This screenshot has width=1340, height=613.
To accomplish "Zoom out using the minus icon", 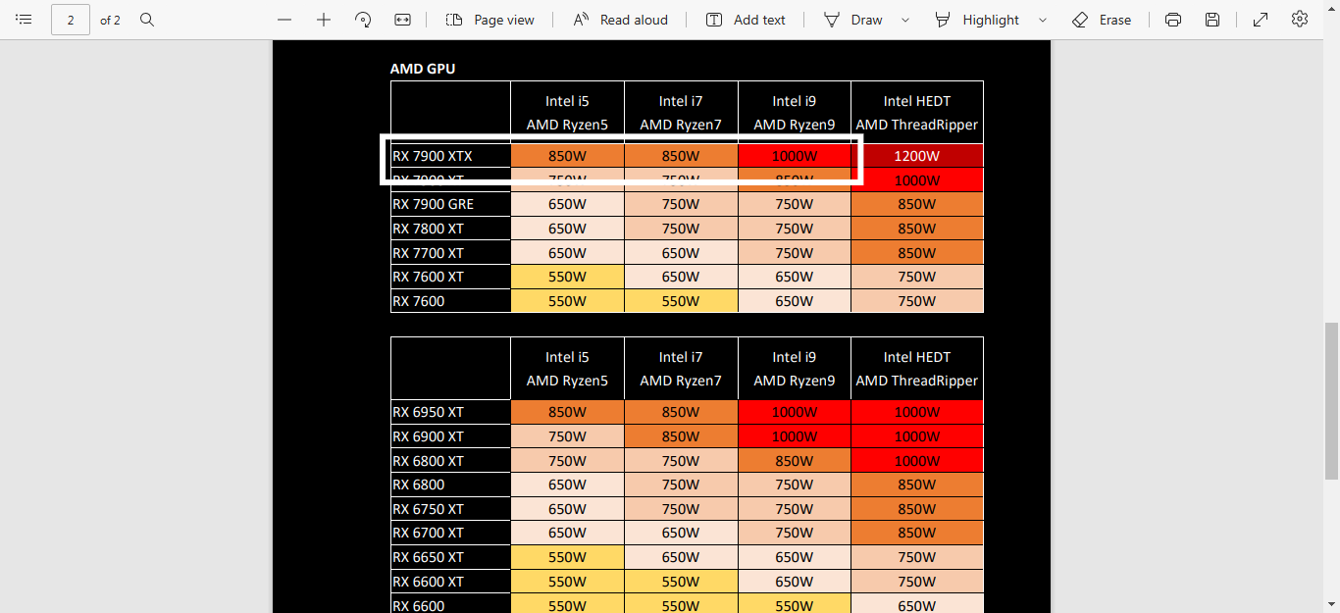I will (x=284, y=20).
